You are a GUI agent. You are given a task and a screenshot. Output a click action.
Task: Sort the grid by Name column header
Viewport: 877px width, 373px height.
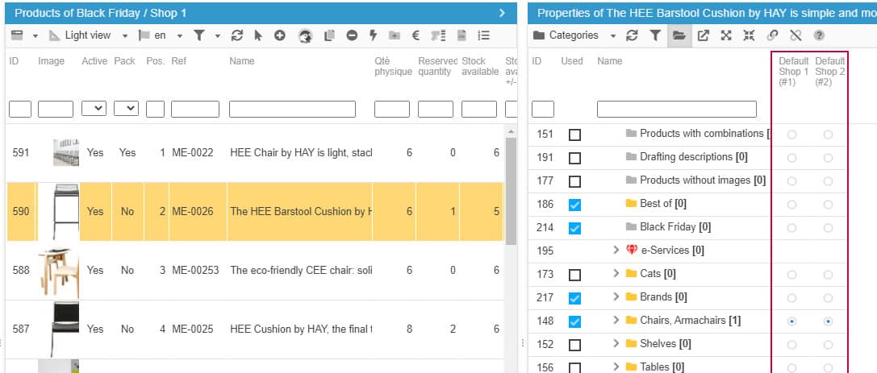pos(241,61)
